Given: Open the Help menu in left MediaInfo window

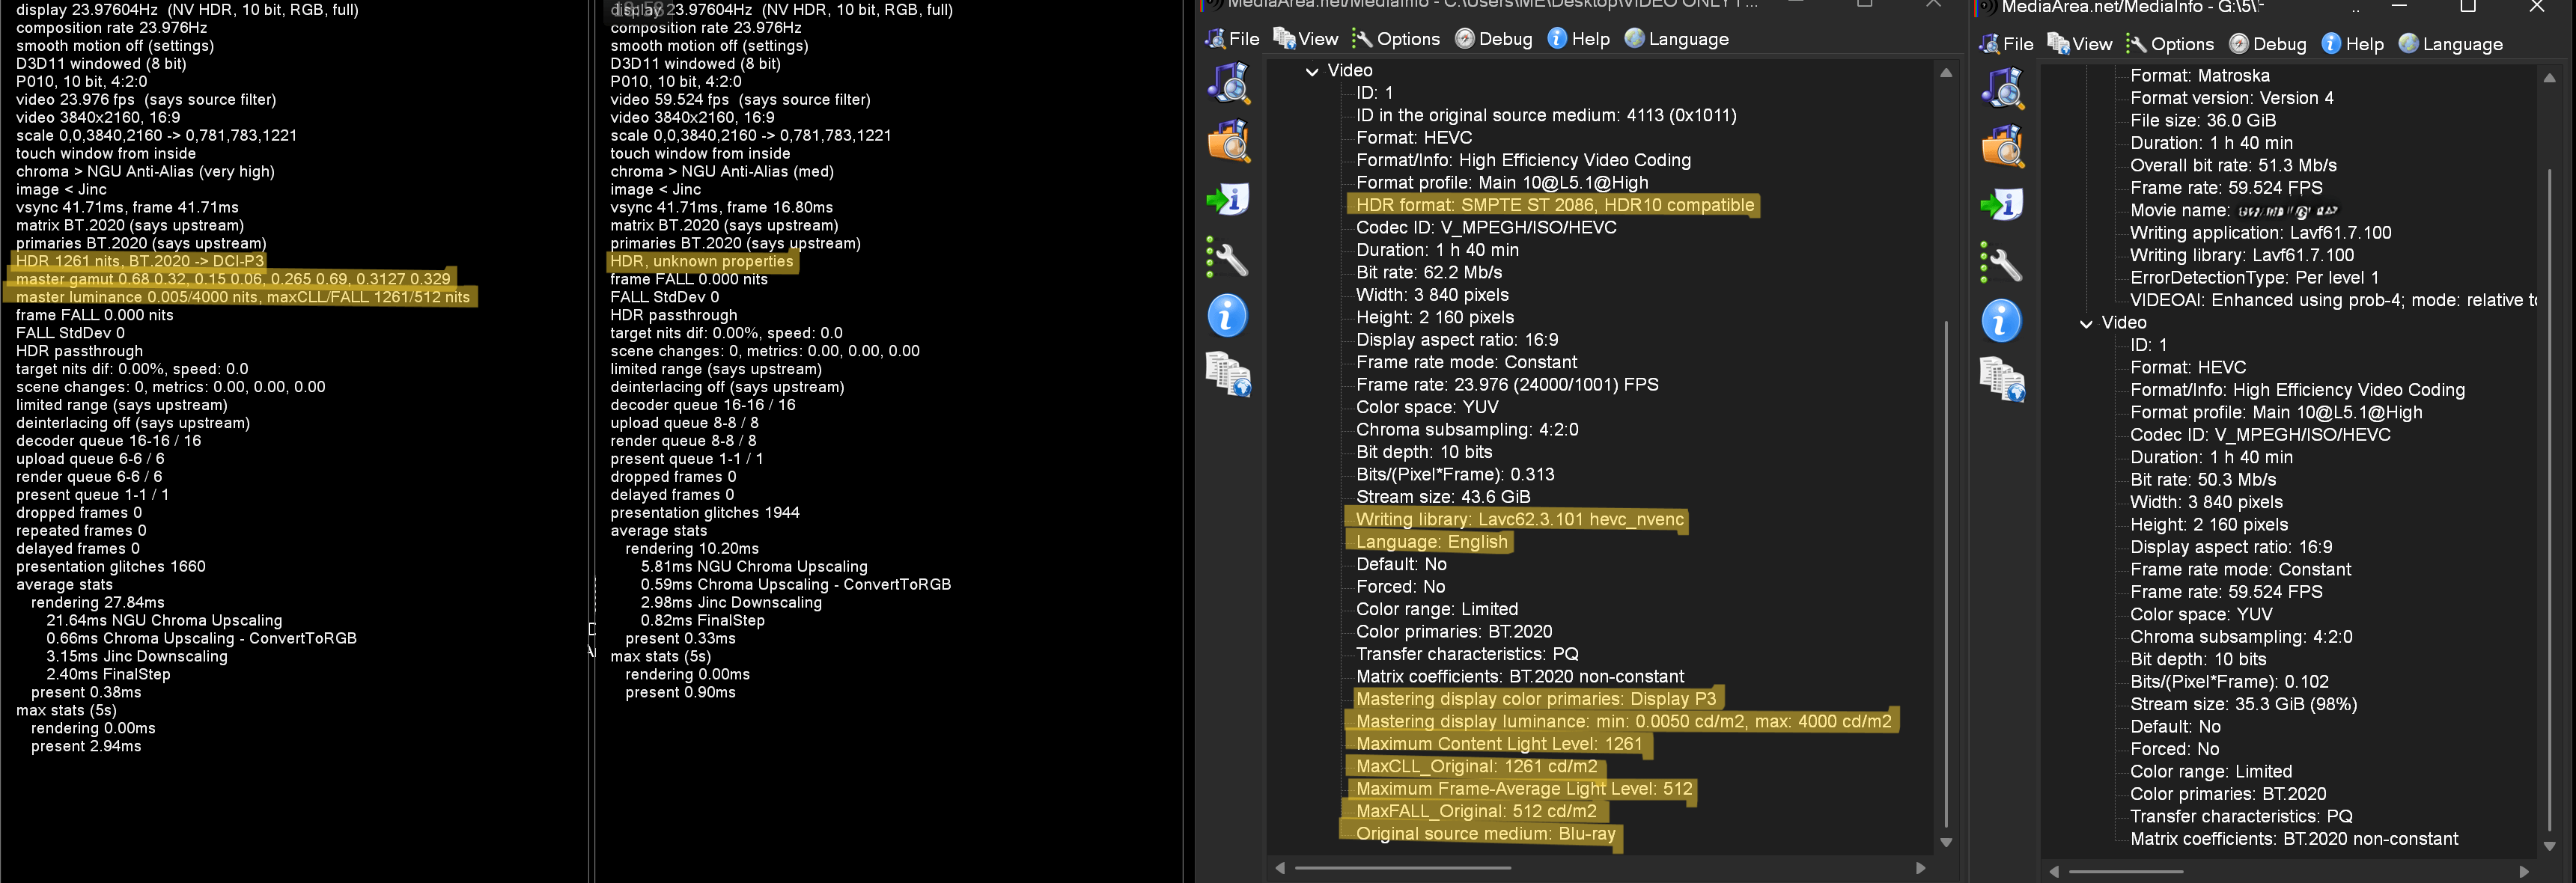Looking at the screenshot, I should click(x=1579, y=39).
